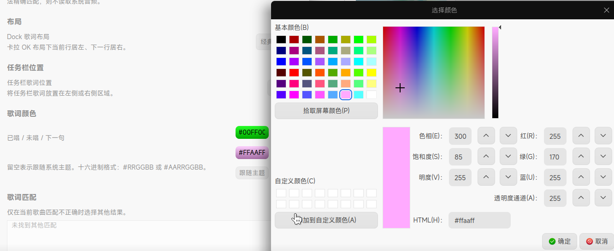
Task: Increase the red (红) channel value
Action: (581, 136)
